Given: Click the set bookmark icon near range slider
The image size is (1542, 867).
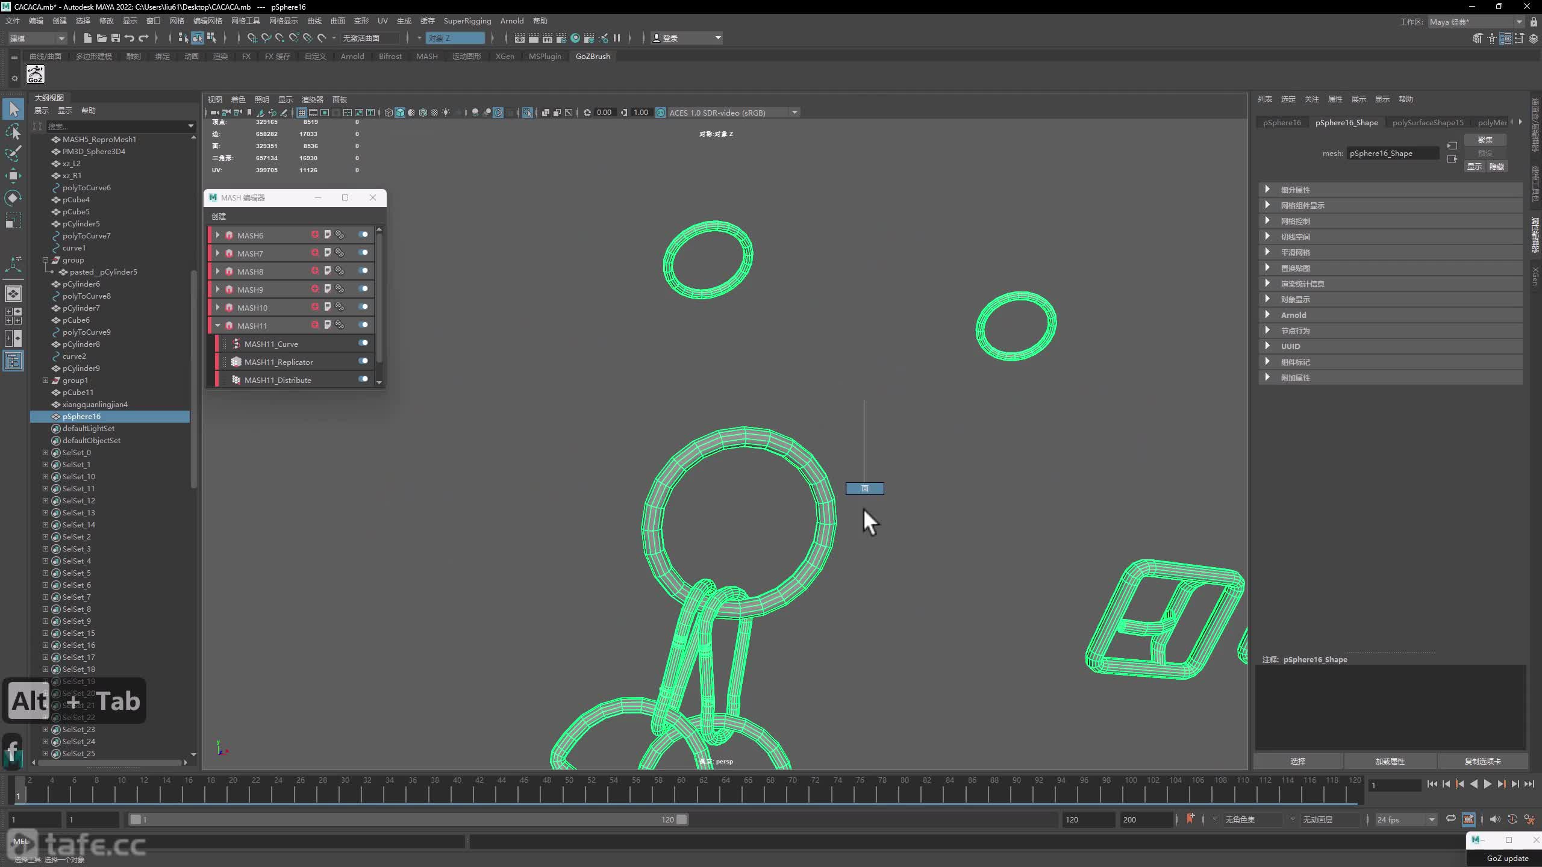Looking at the screenshot, I should 1190,819.
